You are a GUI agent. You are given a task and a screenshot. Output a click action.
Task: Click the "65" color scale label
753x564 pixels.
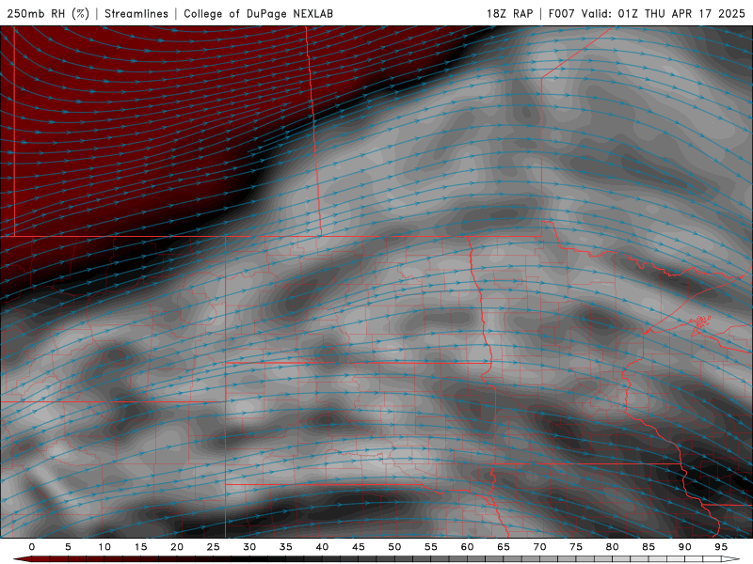coord(504,547)
